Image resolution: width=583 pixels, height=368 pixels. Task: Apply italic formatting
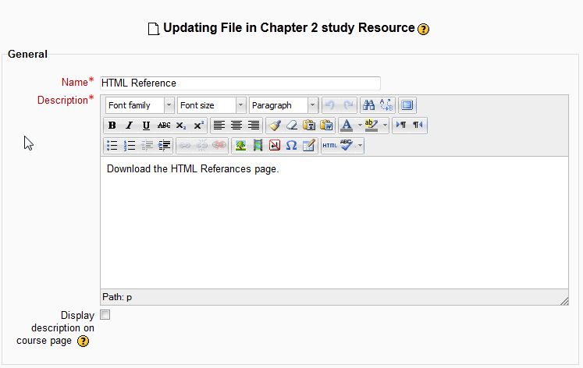(x=129, y=126)
